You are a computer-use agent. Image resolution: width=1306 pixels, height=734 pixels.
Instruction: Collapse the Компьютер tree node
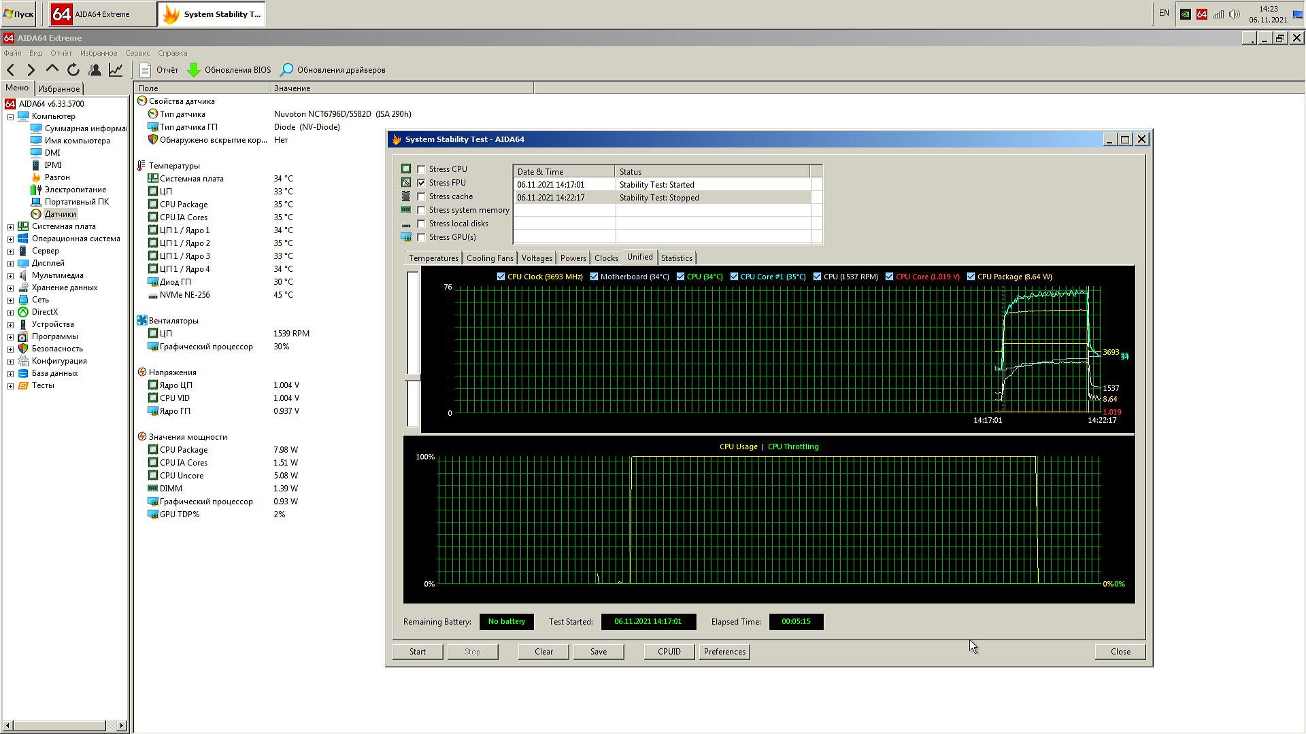tap(10, 117)
